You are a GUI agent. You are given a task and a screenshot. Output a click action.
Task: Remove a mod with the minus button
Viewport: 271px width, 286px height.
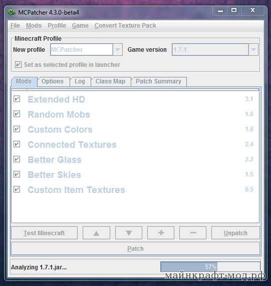[x=193, y=233]
